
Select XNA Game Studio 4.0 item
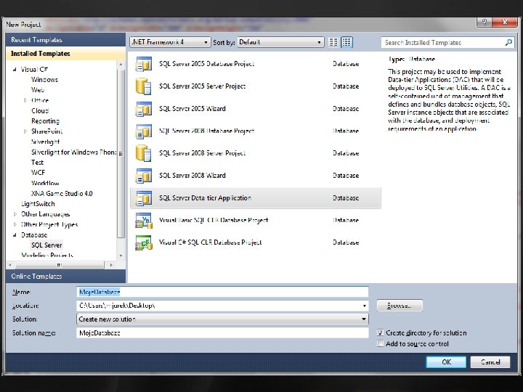pos(62,193)
